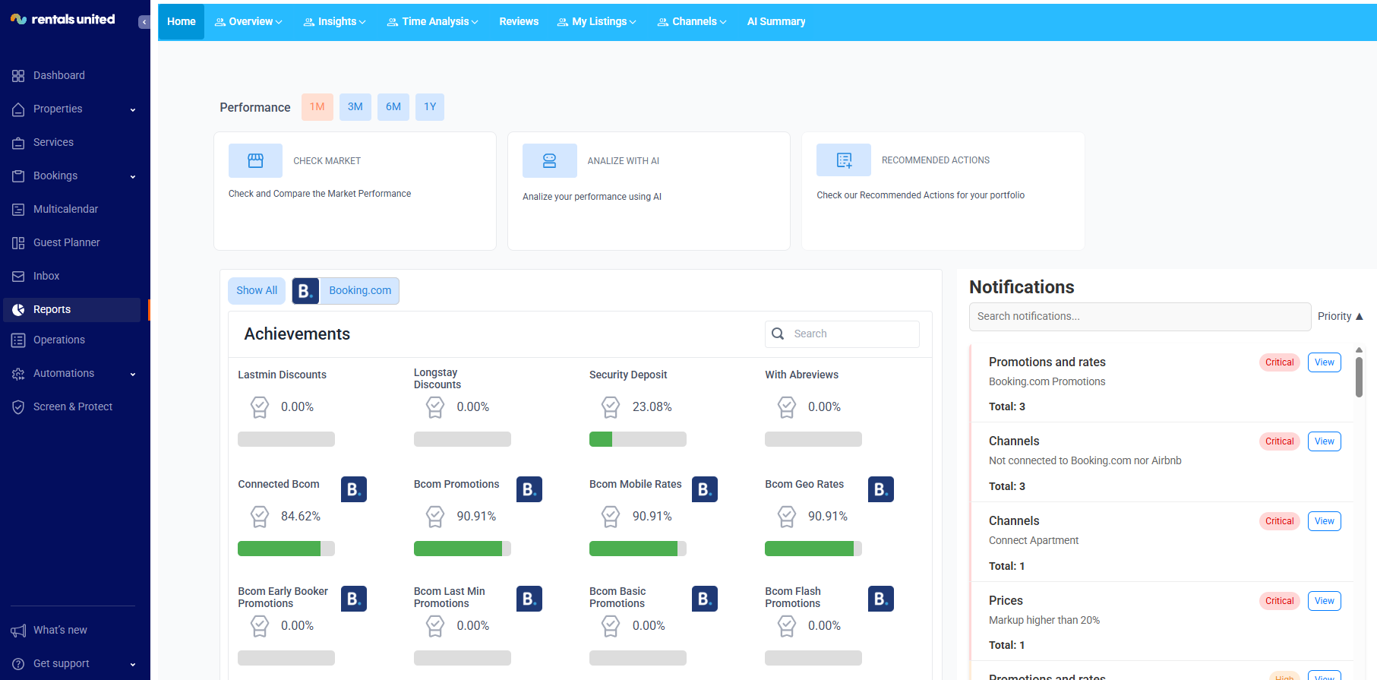Image resolution: width=1377 pixels, height=680 pixels.
Task: Expand the Get support submenu
Action: (133, 665)
